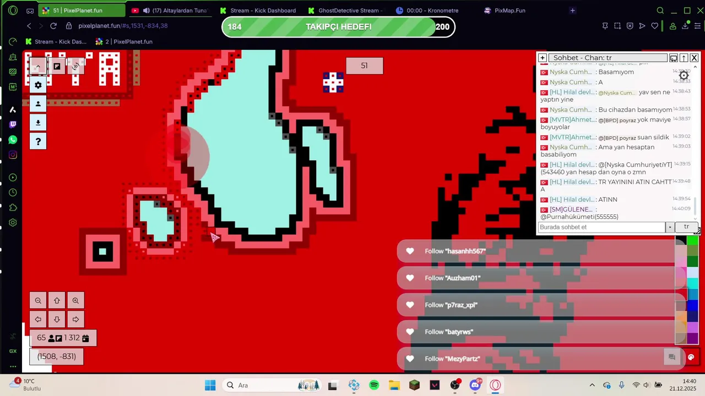The image size is (705, 396).
Task: Move the canvas view up
Action: (57, 300)
